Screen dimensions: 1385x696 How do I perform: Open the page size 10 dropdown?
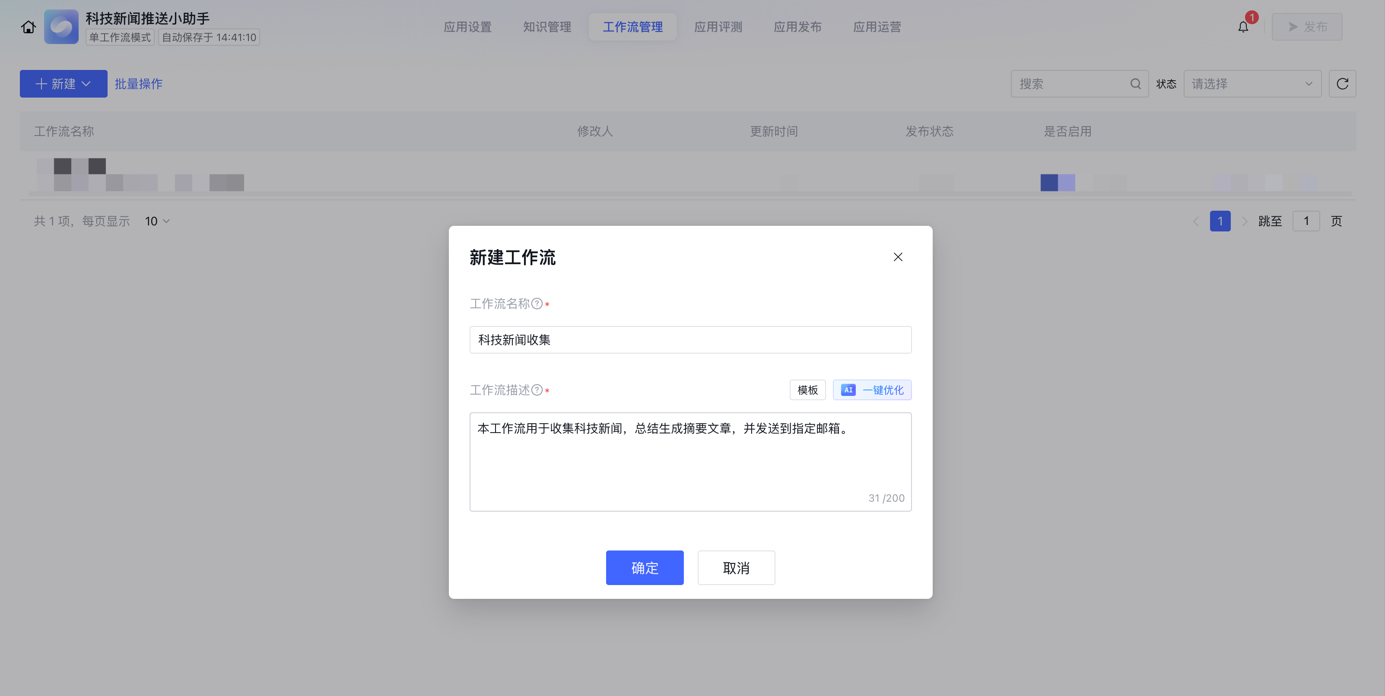(157, 221)
